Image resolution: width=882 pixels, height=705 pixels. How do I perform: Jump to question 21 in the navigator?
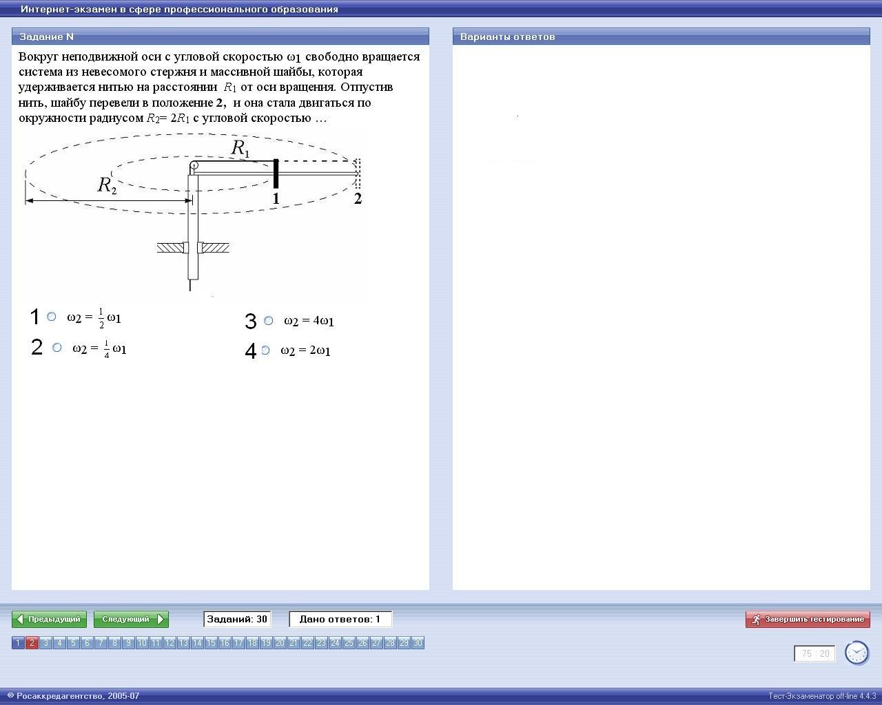pyautogui.click(x=294, y=643)
